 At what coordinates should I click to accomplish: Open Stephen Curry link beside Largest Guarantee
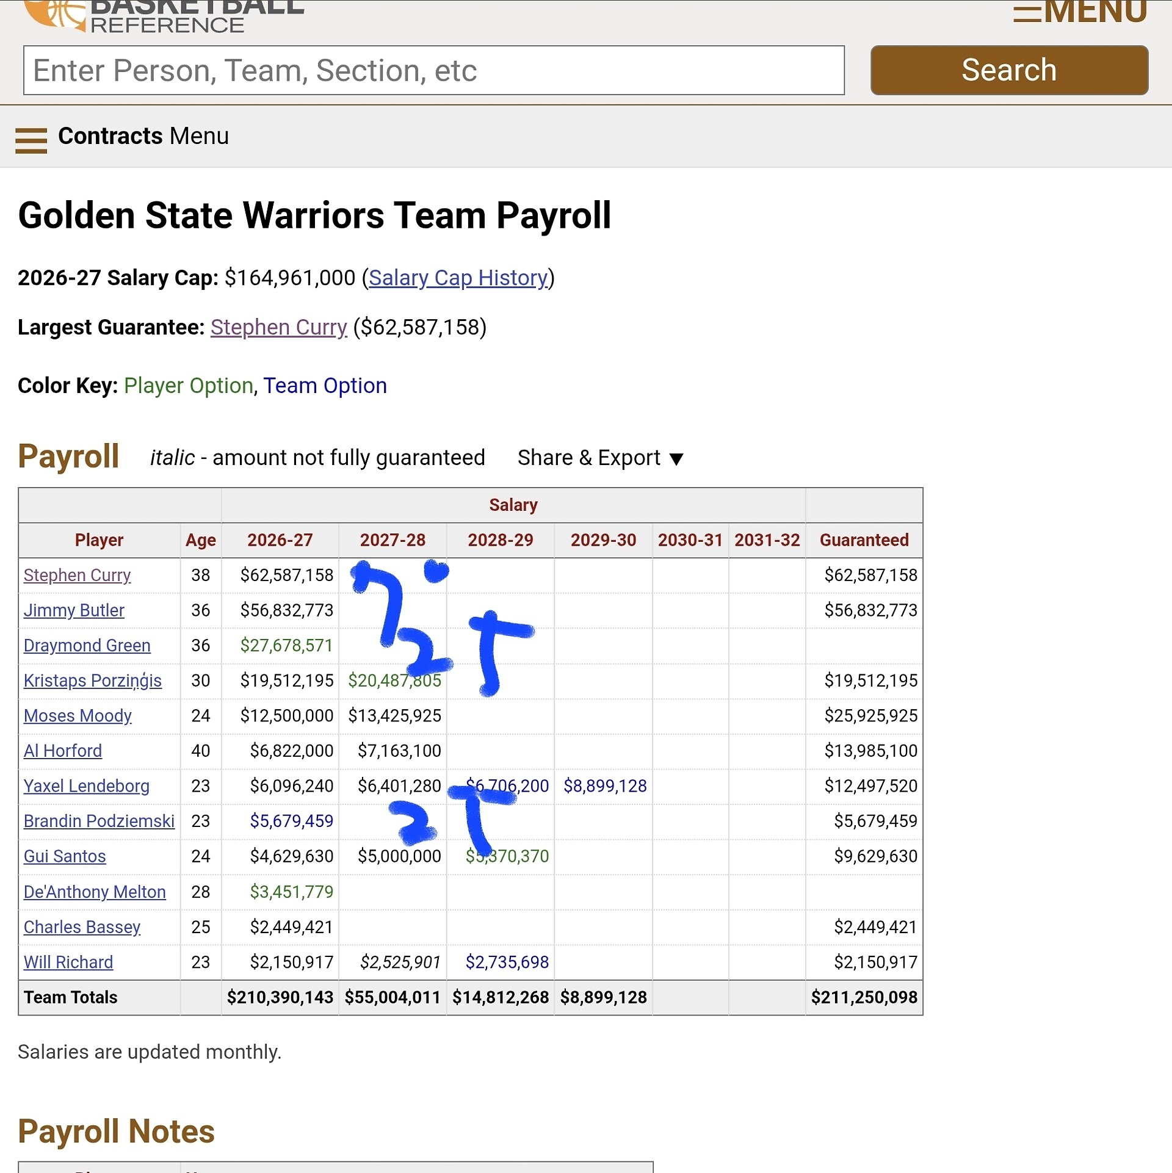coord(279,327)
